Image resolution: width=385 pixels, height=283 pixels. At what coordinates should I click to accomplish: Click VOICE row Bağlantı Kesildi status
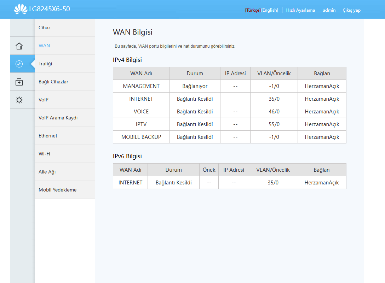(x=195, y=112)
